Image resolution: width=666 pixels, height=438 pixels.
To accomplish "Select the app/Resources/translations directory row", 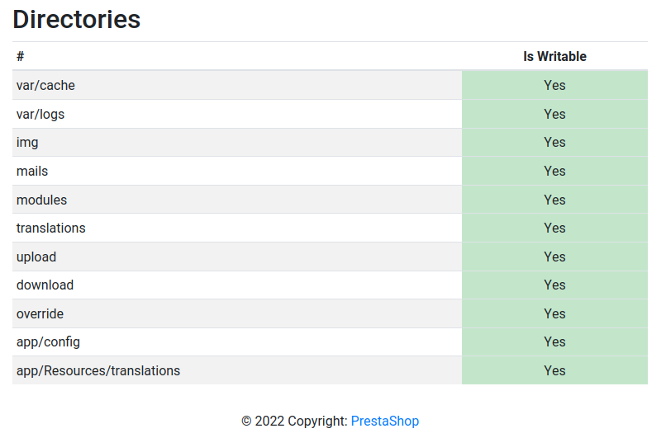I will coord(330,370).
